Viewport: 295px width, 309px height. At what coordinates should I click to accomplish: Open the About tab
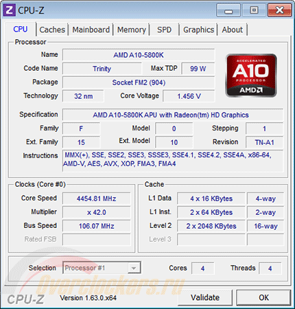point(233,30)
